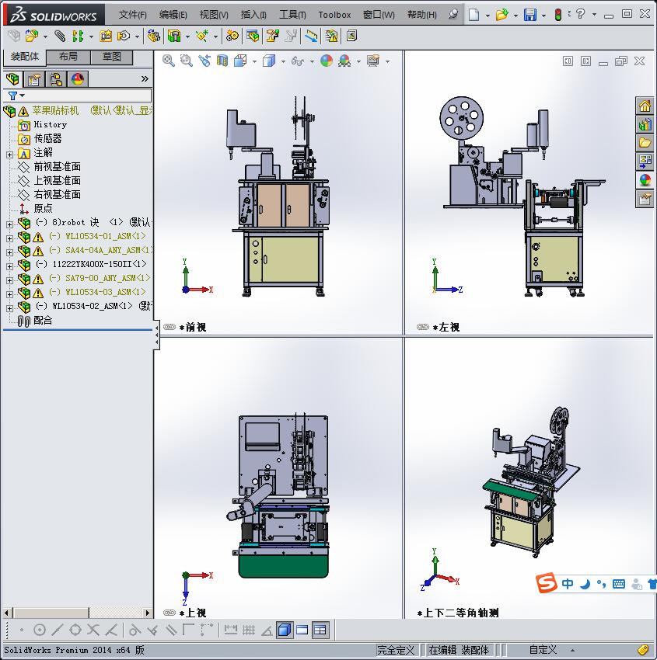Screen dimensions: 657x660
Task: Click the Zoom to Fit icon
Action: [168, 61]
